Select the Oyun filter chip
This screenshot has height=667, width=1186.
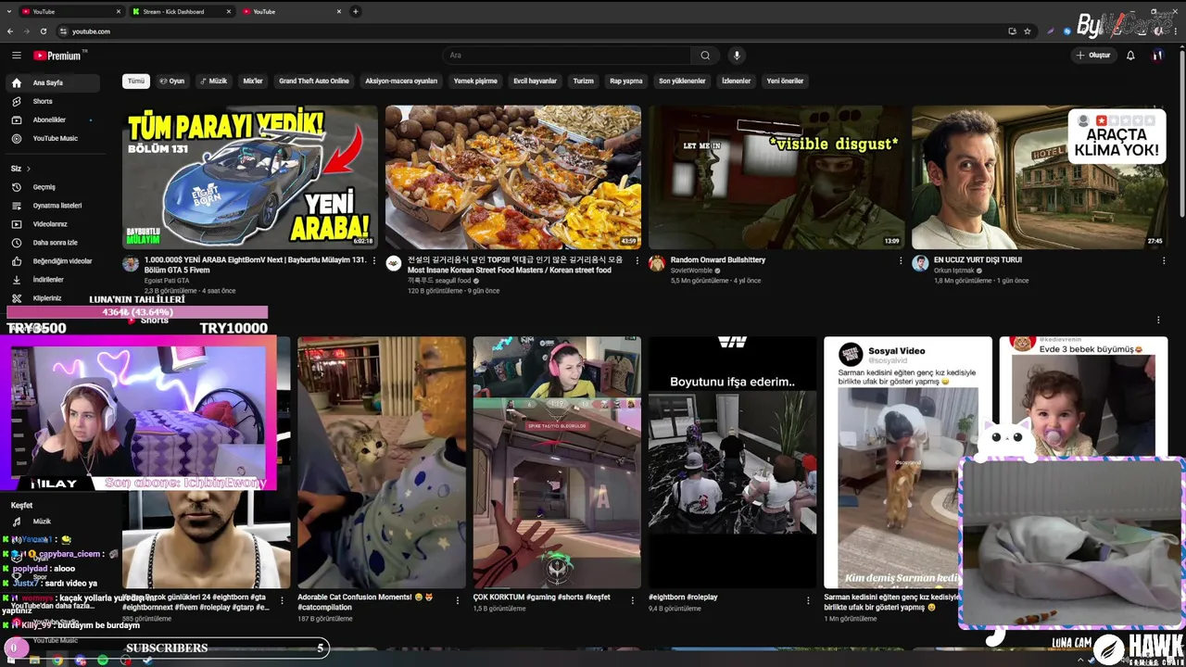[x=172, y=81]
